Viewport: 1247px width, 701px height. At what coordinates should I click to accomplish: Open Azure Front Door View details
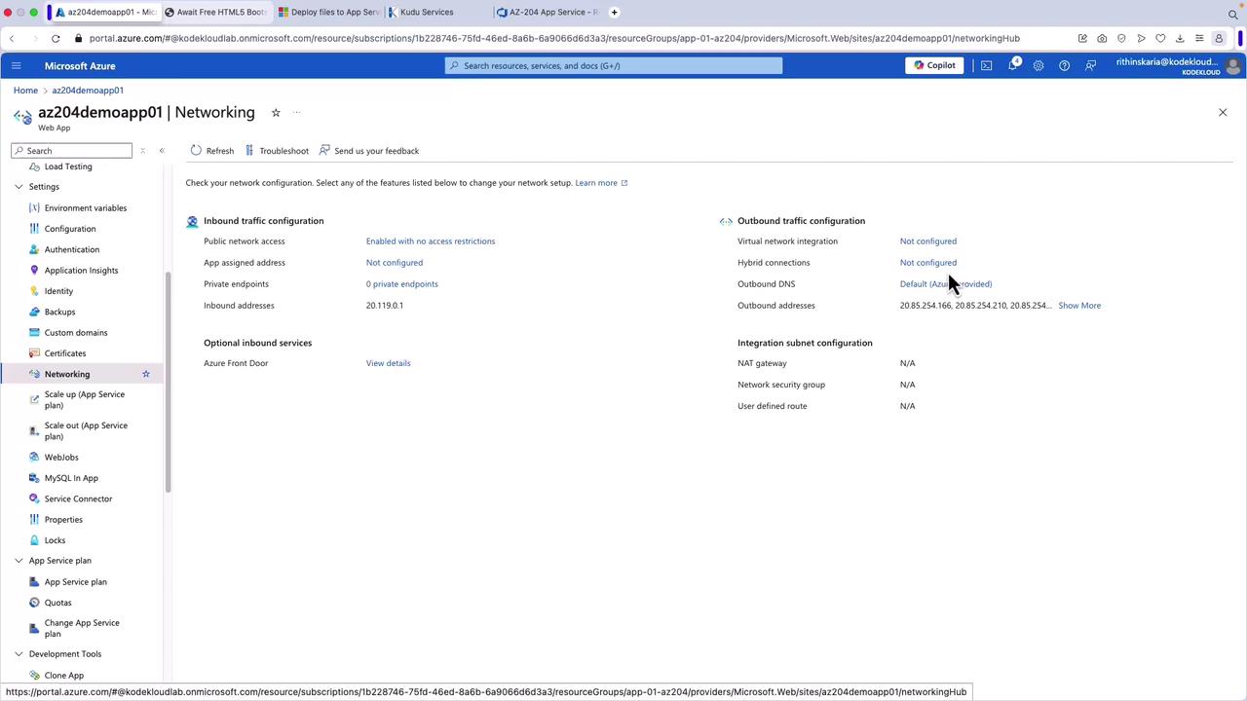(389, 363)
